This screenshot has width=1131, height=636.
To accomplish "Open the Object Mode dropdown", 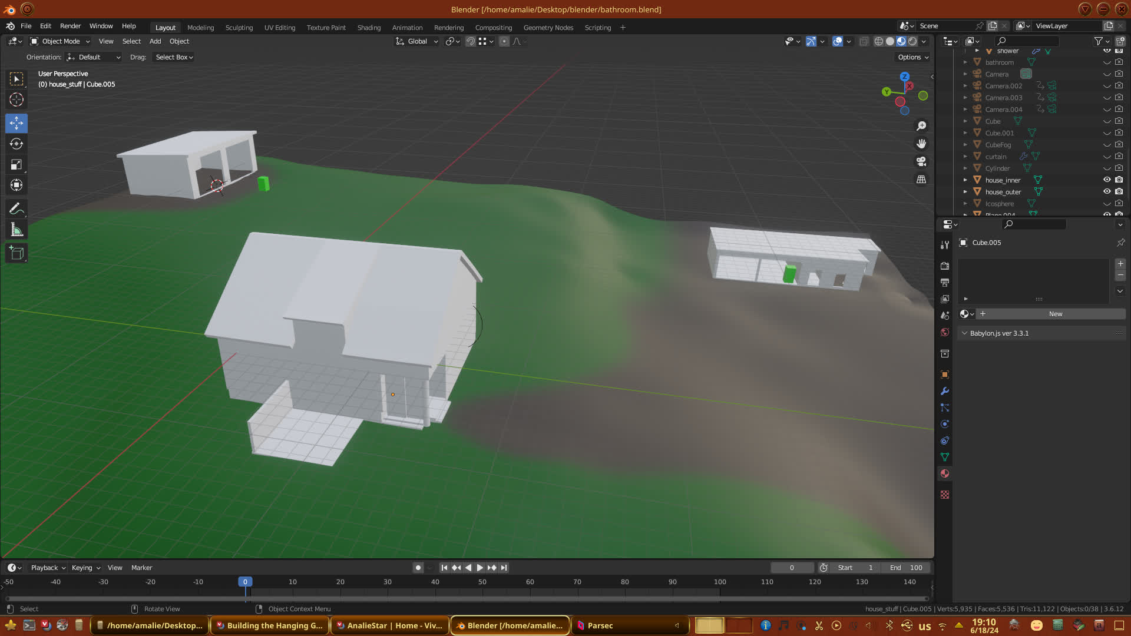I will (60, 41).
